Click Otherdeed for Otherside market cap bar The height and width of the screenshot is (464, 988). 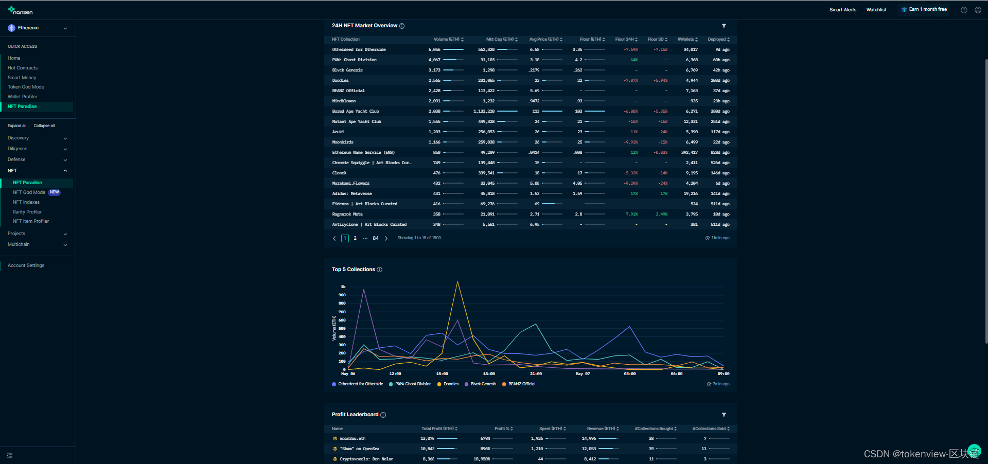coord(507,49)
